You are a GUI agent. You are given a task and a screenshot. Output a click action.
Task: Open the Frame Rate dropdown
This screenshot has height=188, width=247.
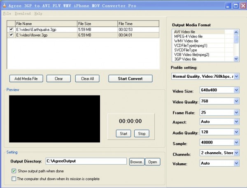236,112
